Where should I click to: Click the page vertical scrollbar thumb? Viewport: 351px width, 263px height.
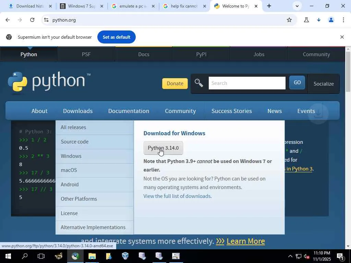point(348,72)
